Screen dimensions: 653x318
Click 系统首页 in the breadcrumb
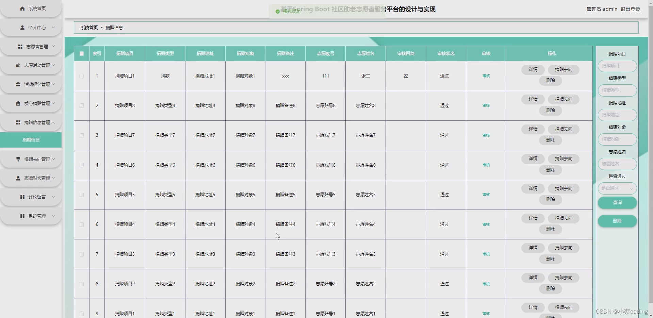[x=89, y=28]
